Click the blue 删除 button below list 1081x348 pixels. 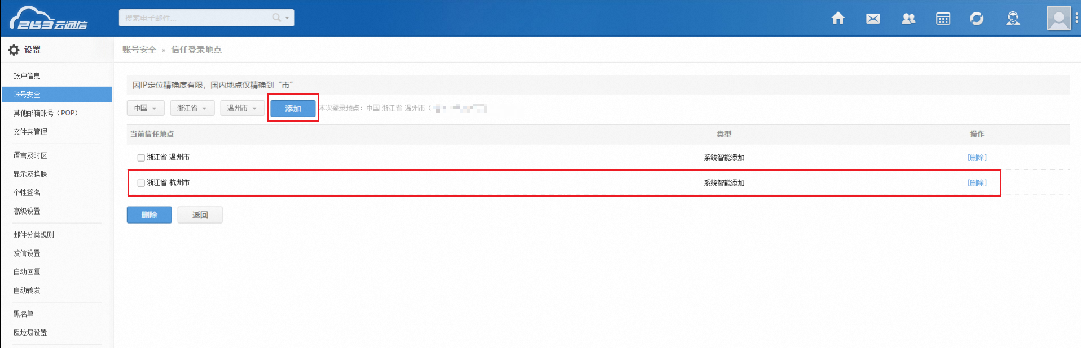click(149, 215)
